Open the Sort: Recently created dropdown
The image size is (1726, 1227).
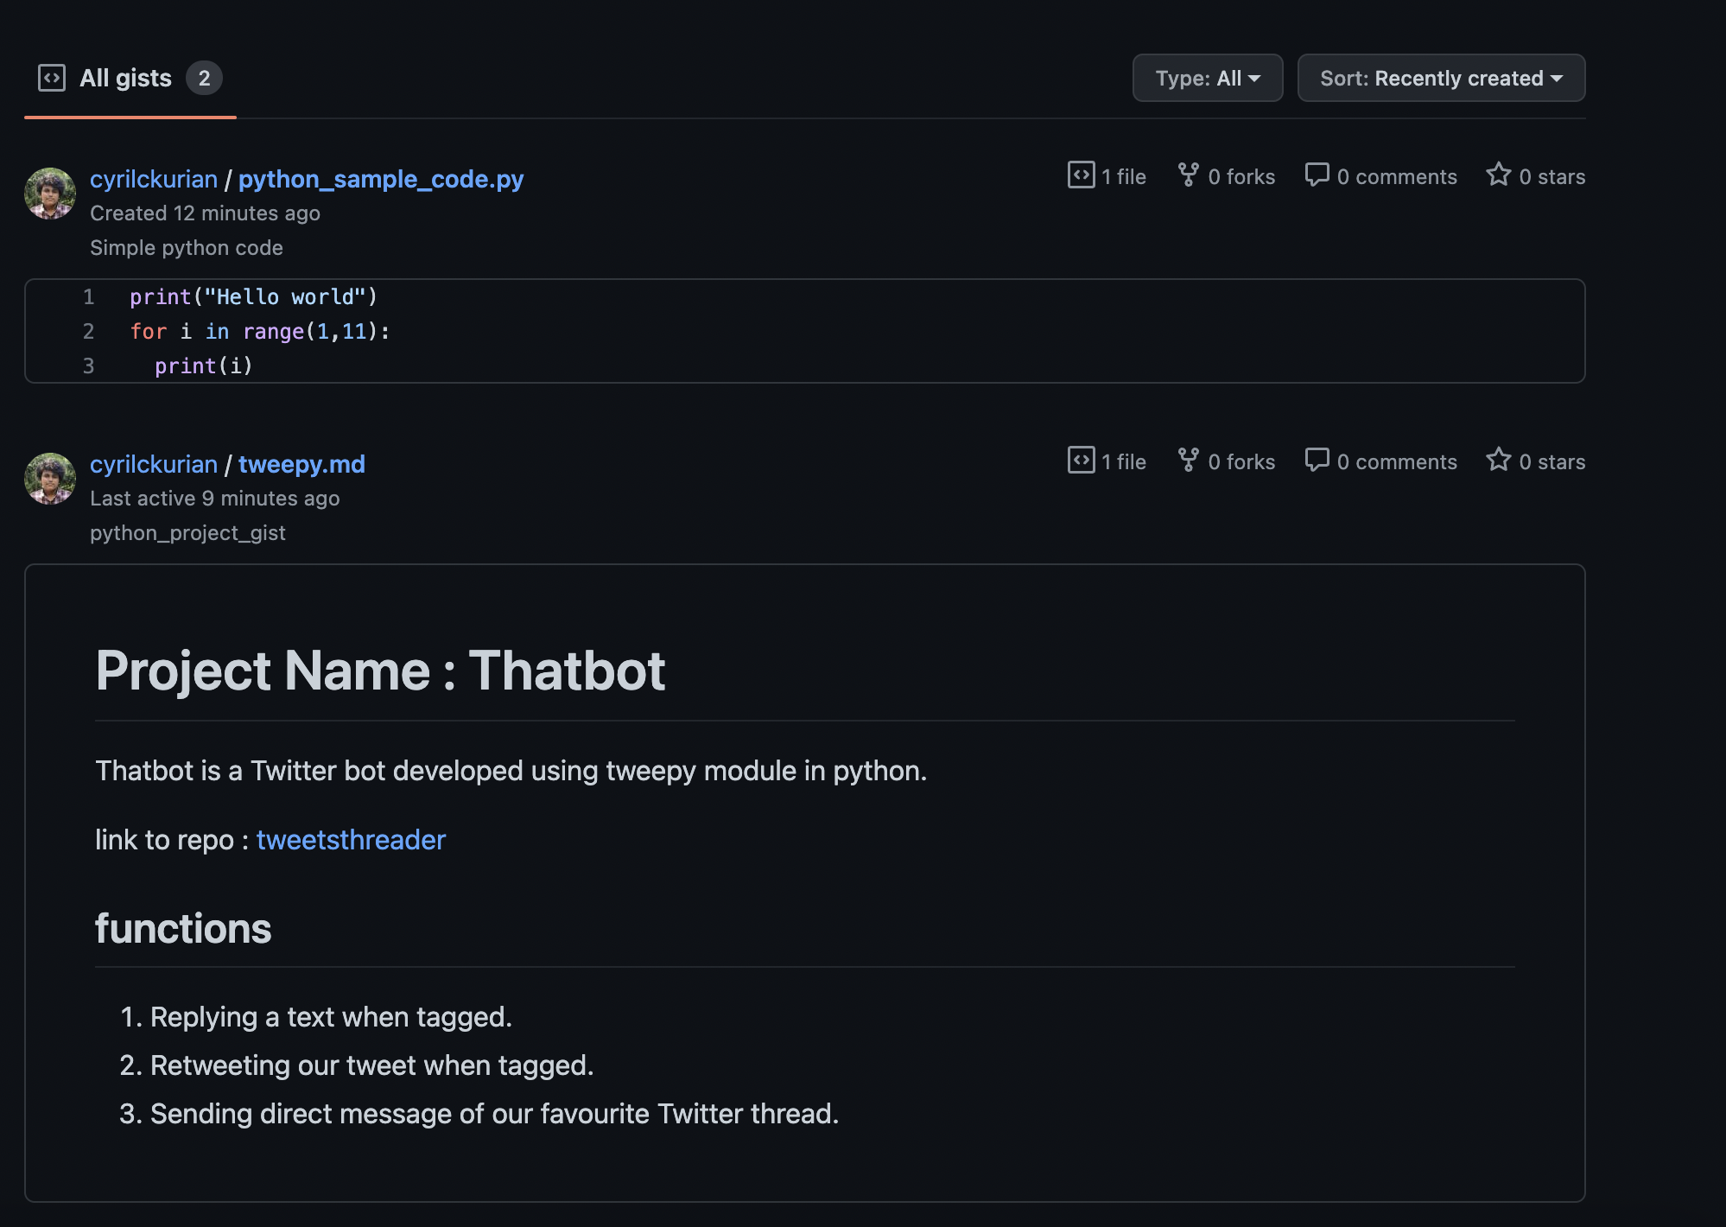1440,79
